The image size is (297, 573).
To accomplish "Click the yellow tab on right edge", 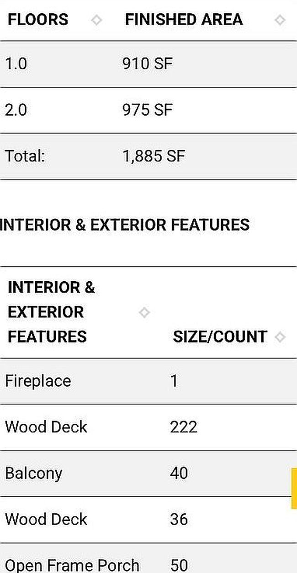I will point(294,488).
